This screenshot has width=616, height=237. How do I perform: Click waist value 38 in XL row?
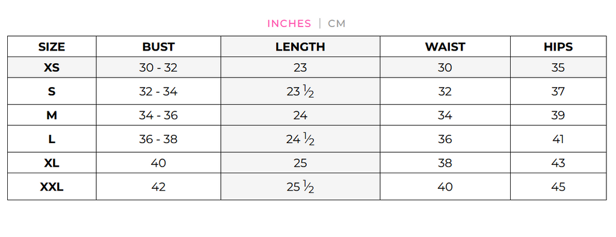445,163
